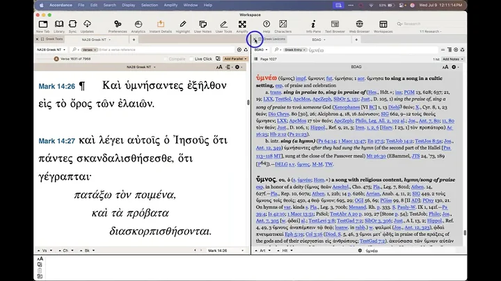Follow the Mt 26:30 reference link

pyautogui.click(x=376, y=156)
